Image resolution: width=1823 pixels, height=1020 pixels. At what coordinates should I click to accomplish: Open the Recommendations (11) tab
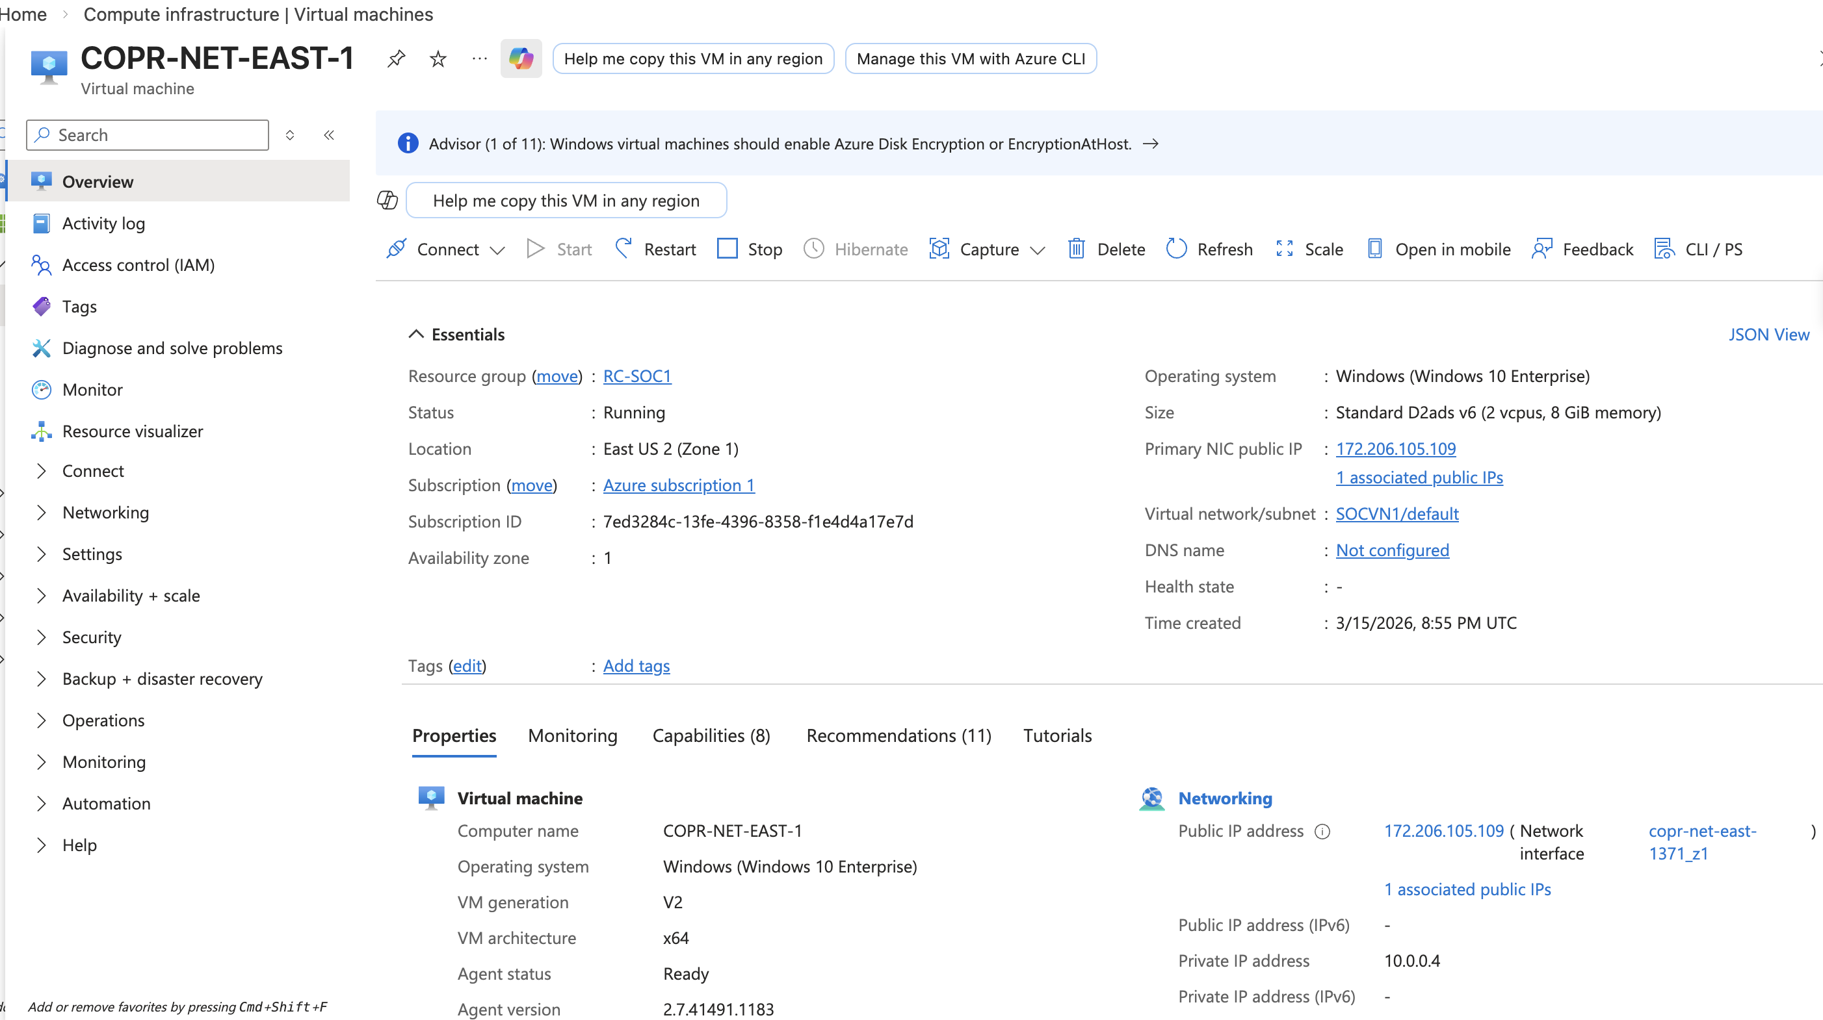(x=898, y=735)
